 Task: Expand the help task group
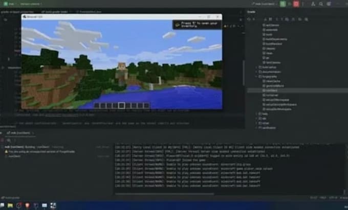point(256,114)
